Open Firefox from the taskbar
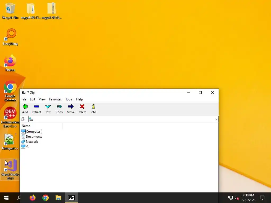The height and width of the screenshot is (203, 271). [33, 198]
